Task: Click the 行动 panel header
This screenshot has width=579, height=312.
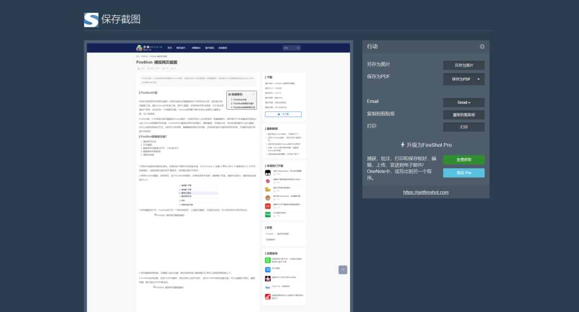Action: [426, 47]
